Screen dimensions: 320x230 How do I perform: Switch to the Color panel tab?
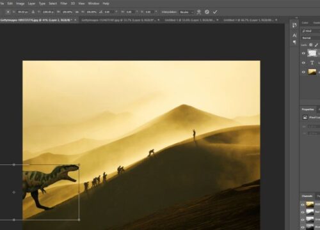tap(305, 23)
